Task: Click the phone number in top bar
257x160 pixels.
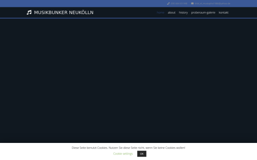Action: point(179,3)
